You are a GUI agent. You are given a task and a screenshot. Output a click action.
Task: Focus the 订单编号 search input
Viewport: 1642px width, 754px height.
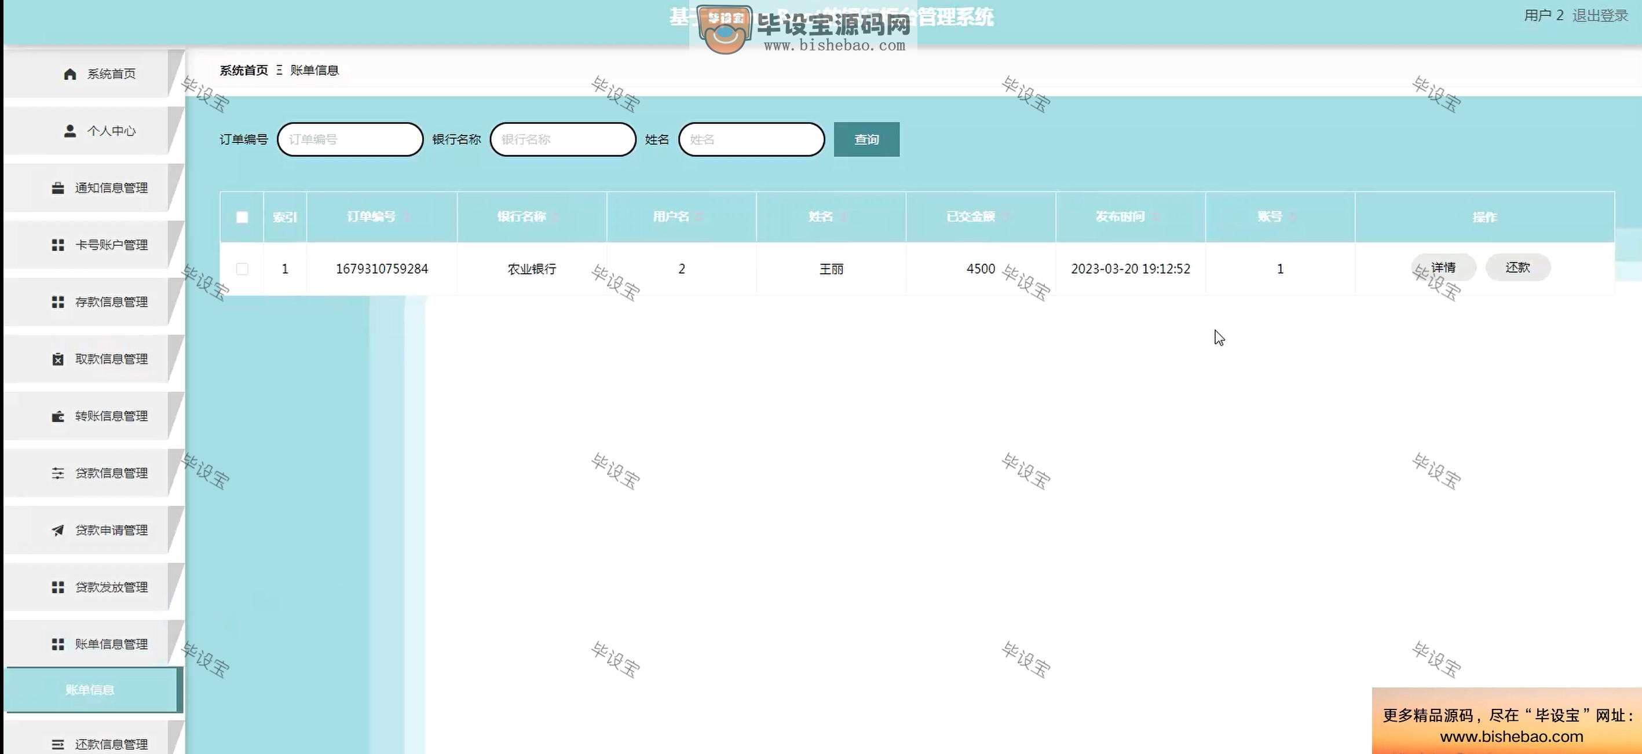coord(350,139)
